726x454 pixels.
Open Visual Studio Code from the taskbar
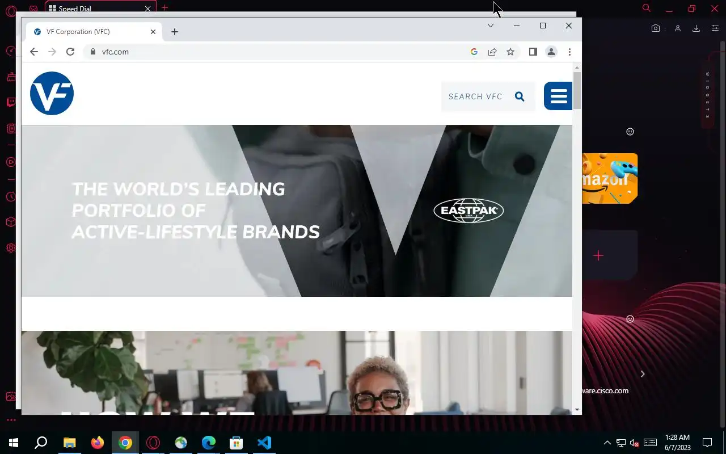(264, 443)
